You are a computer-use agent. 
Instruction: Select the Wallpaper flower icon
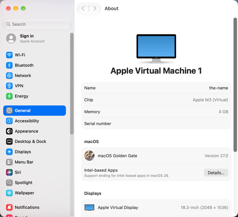[9, 193]
